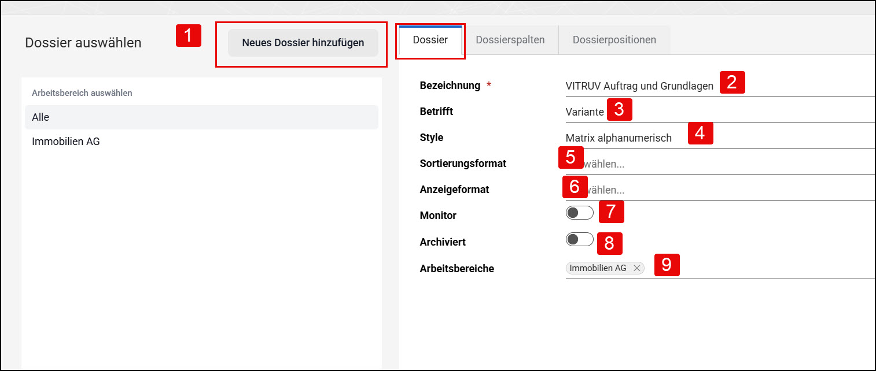This screenshot has width=876, height=371.
Task: Select Immobilien AG workspace in list
Action: coord(201,141)
